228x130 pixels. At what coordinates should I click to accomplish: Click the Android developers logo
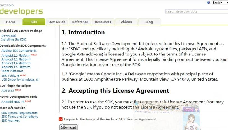21,10
